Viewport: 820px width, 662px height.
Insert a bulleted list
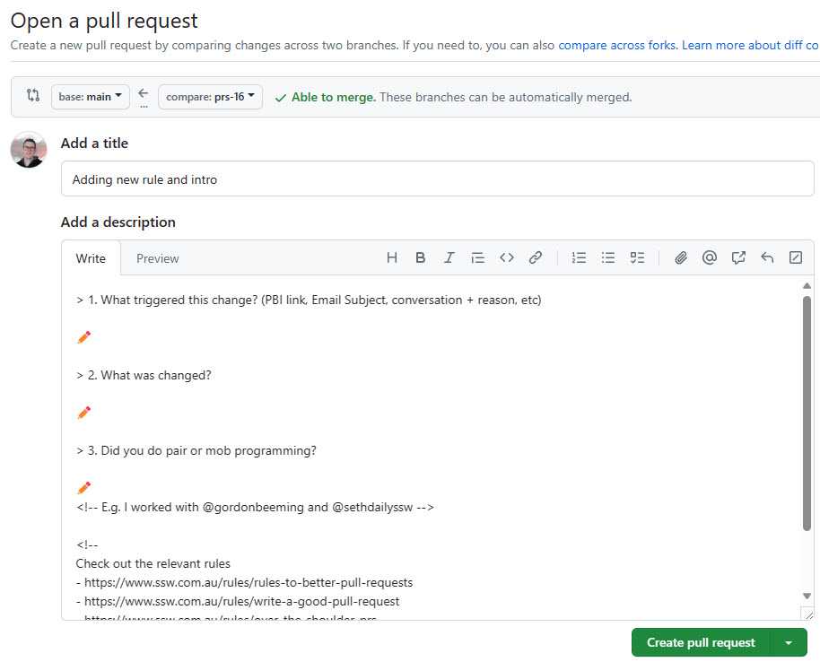(x=608, y=258)
